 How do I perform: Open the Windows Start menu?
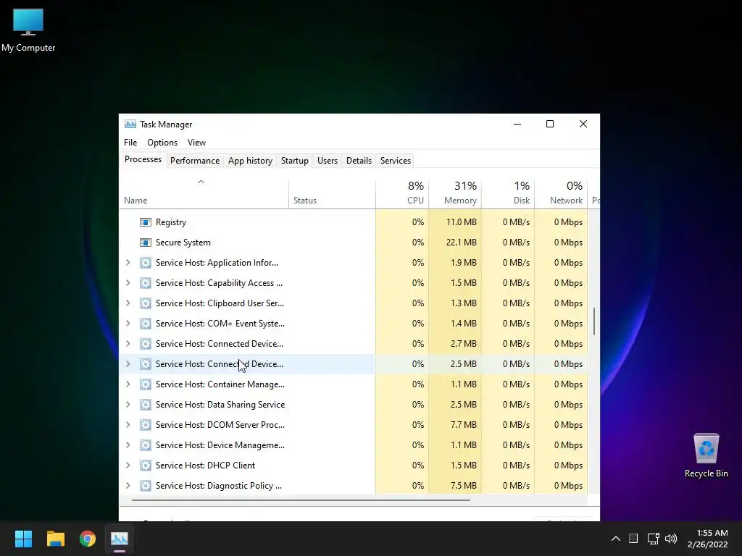coord(23,539)
